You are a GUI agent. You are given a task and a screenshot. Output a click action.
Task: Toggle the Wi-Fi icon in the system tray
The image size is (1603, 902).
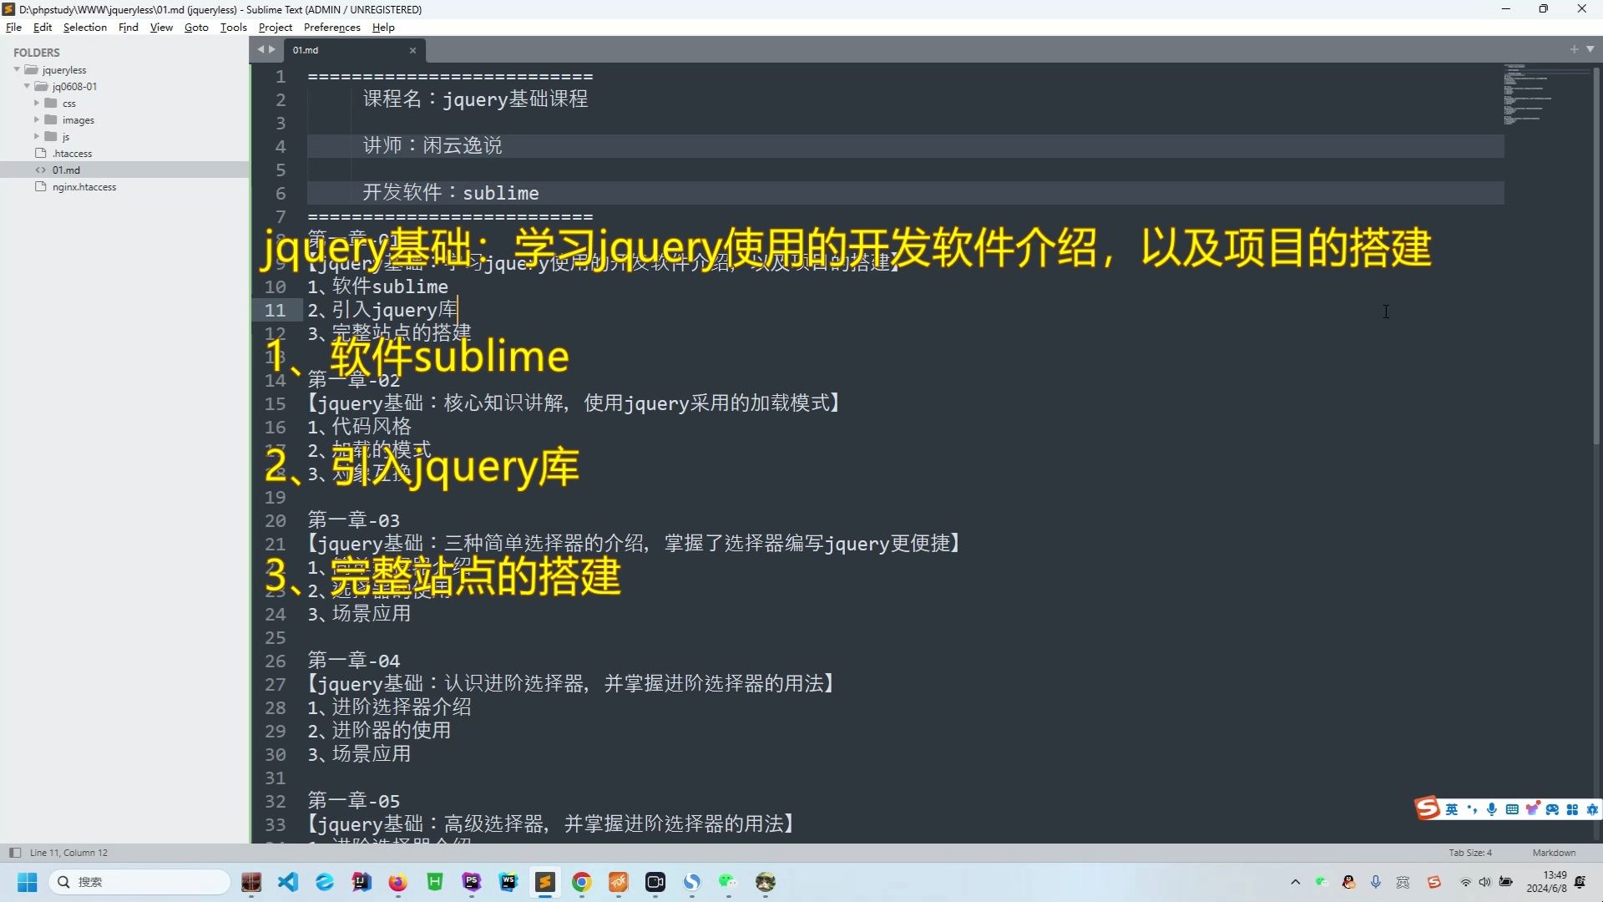(x=1465, y=882)
